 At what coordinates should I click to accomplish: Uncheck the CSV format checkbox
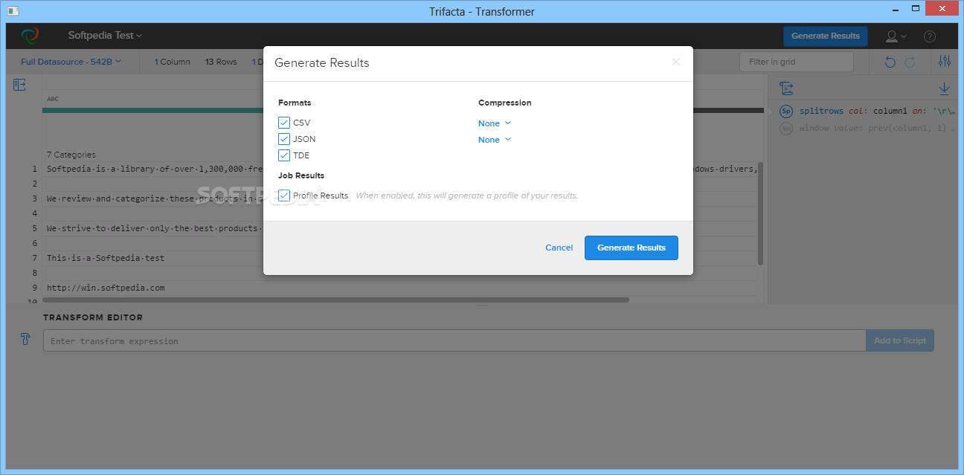point(284,123)
